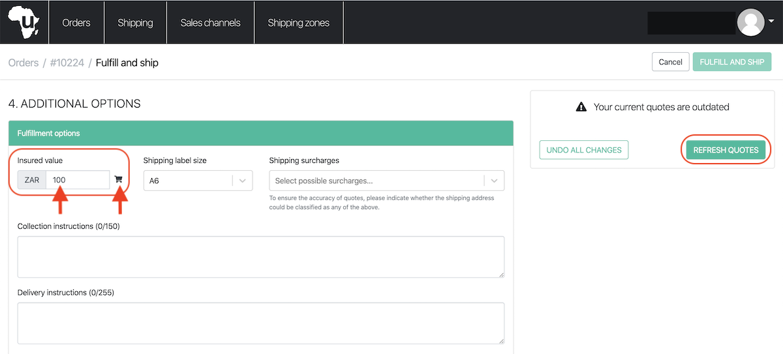Cancel the fulfillment process
This screenshot has height=354, width=783.
pyautogui.click(x=670, y=62)
